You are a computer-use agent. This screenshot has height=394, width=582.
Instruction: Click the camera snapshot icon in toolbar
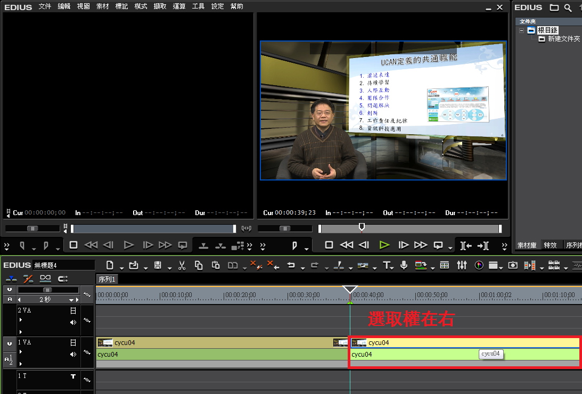click(x=513, y=265)
